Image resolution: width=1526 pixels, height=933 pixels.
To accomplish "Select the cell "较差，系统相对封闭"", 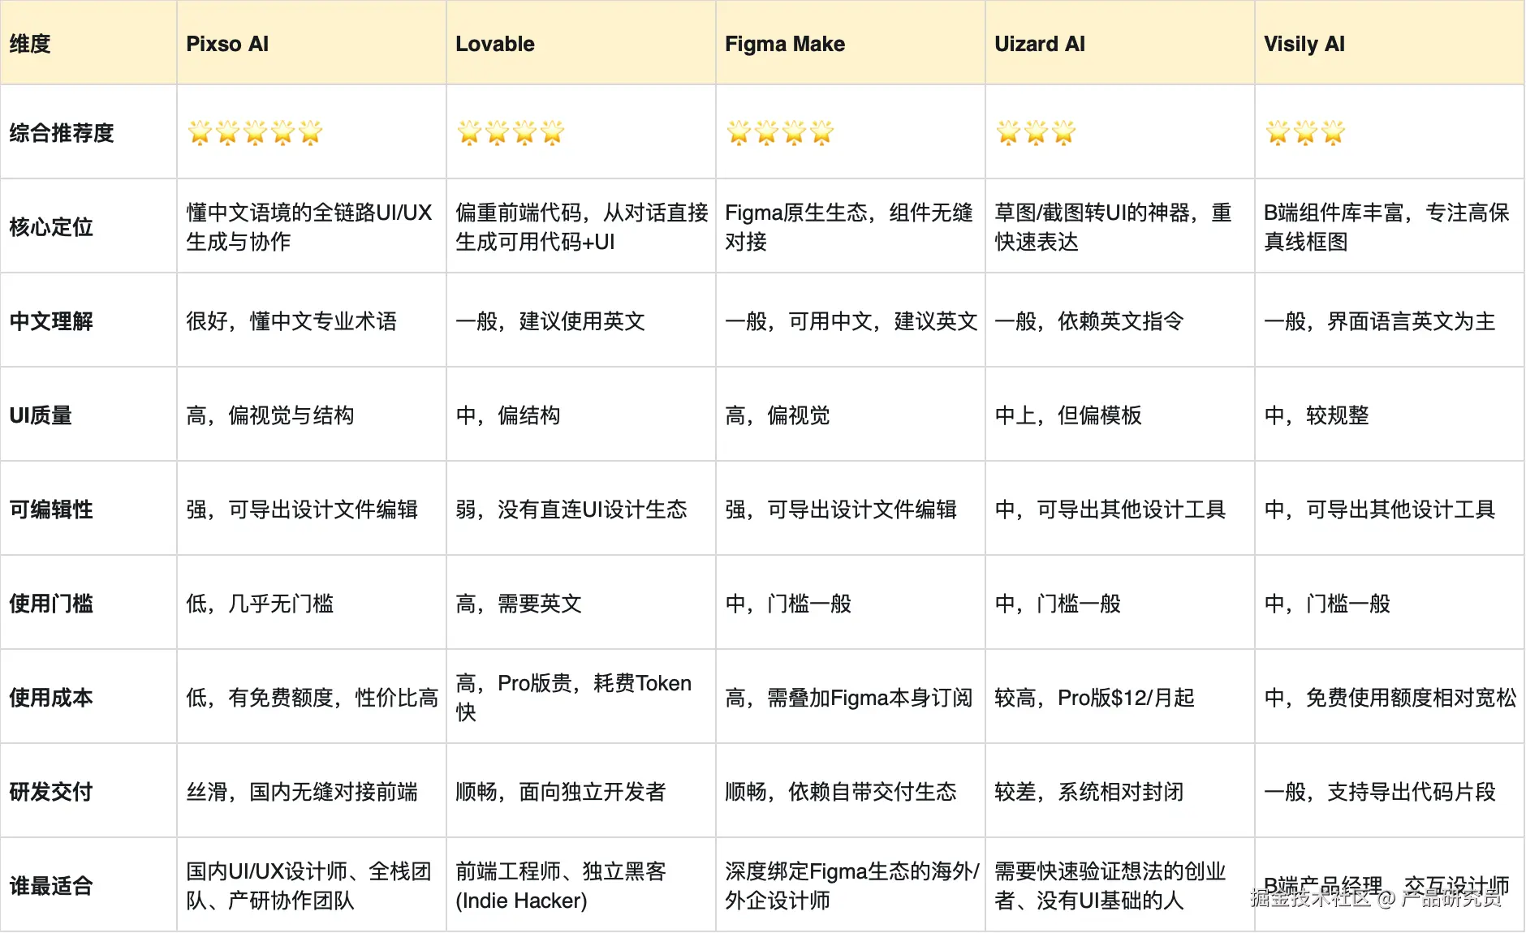I will [1120, 791].
